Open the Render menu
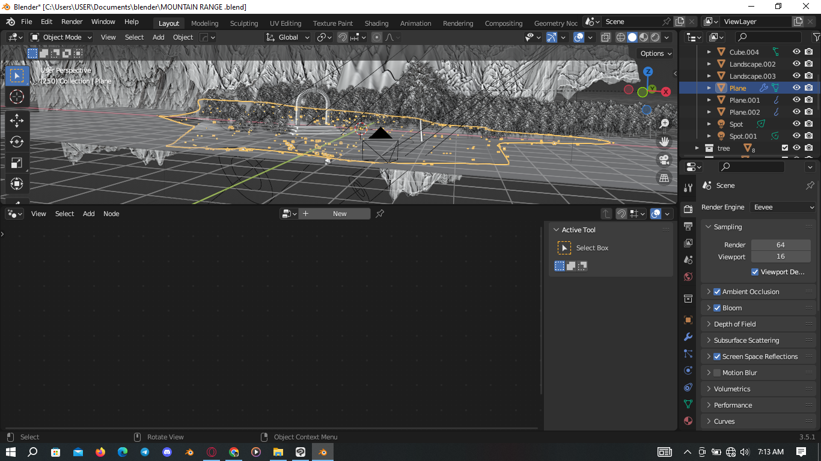Image resolution: width=821 pixels, height=461 pixels. pos(72,22)
